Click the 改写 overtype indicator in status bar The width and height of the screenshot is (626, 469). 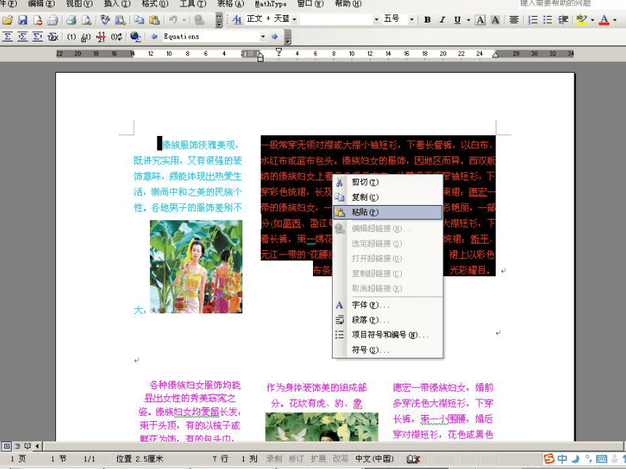click(341, 459)
